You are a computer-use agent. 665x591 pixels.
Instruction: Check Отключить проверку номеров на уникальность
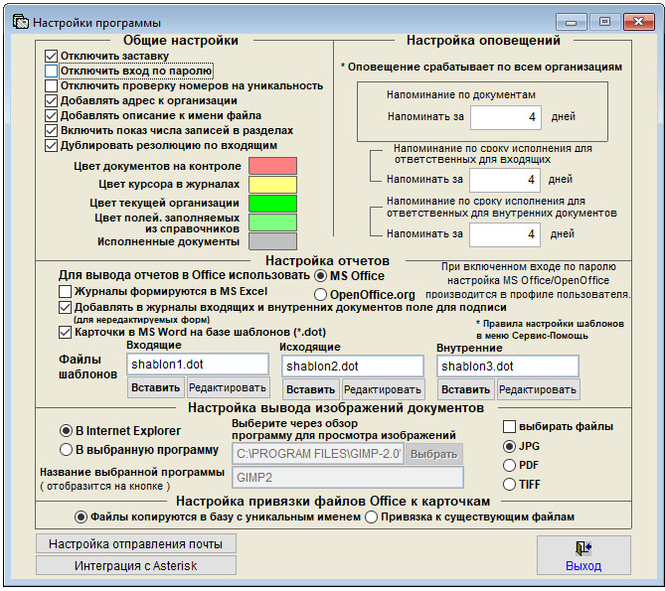coord(51,85)
